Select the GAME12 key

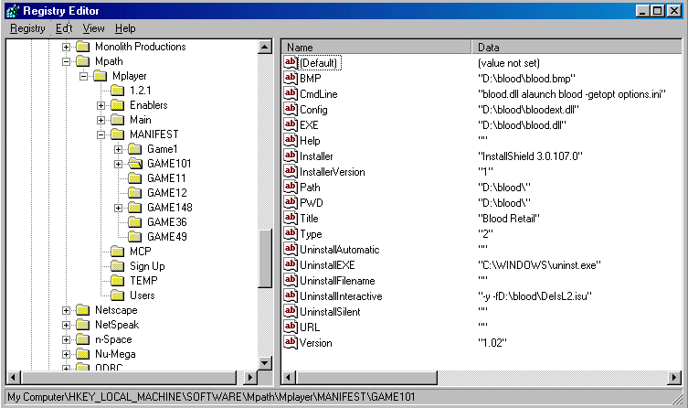coord(166,193)
